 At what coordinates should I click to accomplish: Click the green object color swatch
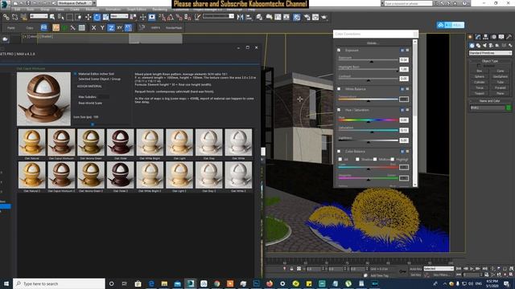(x=509, y=108)
